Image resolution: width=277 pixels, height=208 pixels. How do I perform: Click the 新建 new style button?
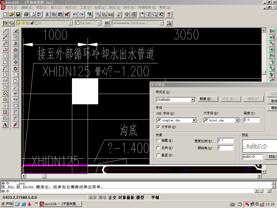coord(208,99)
